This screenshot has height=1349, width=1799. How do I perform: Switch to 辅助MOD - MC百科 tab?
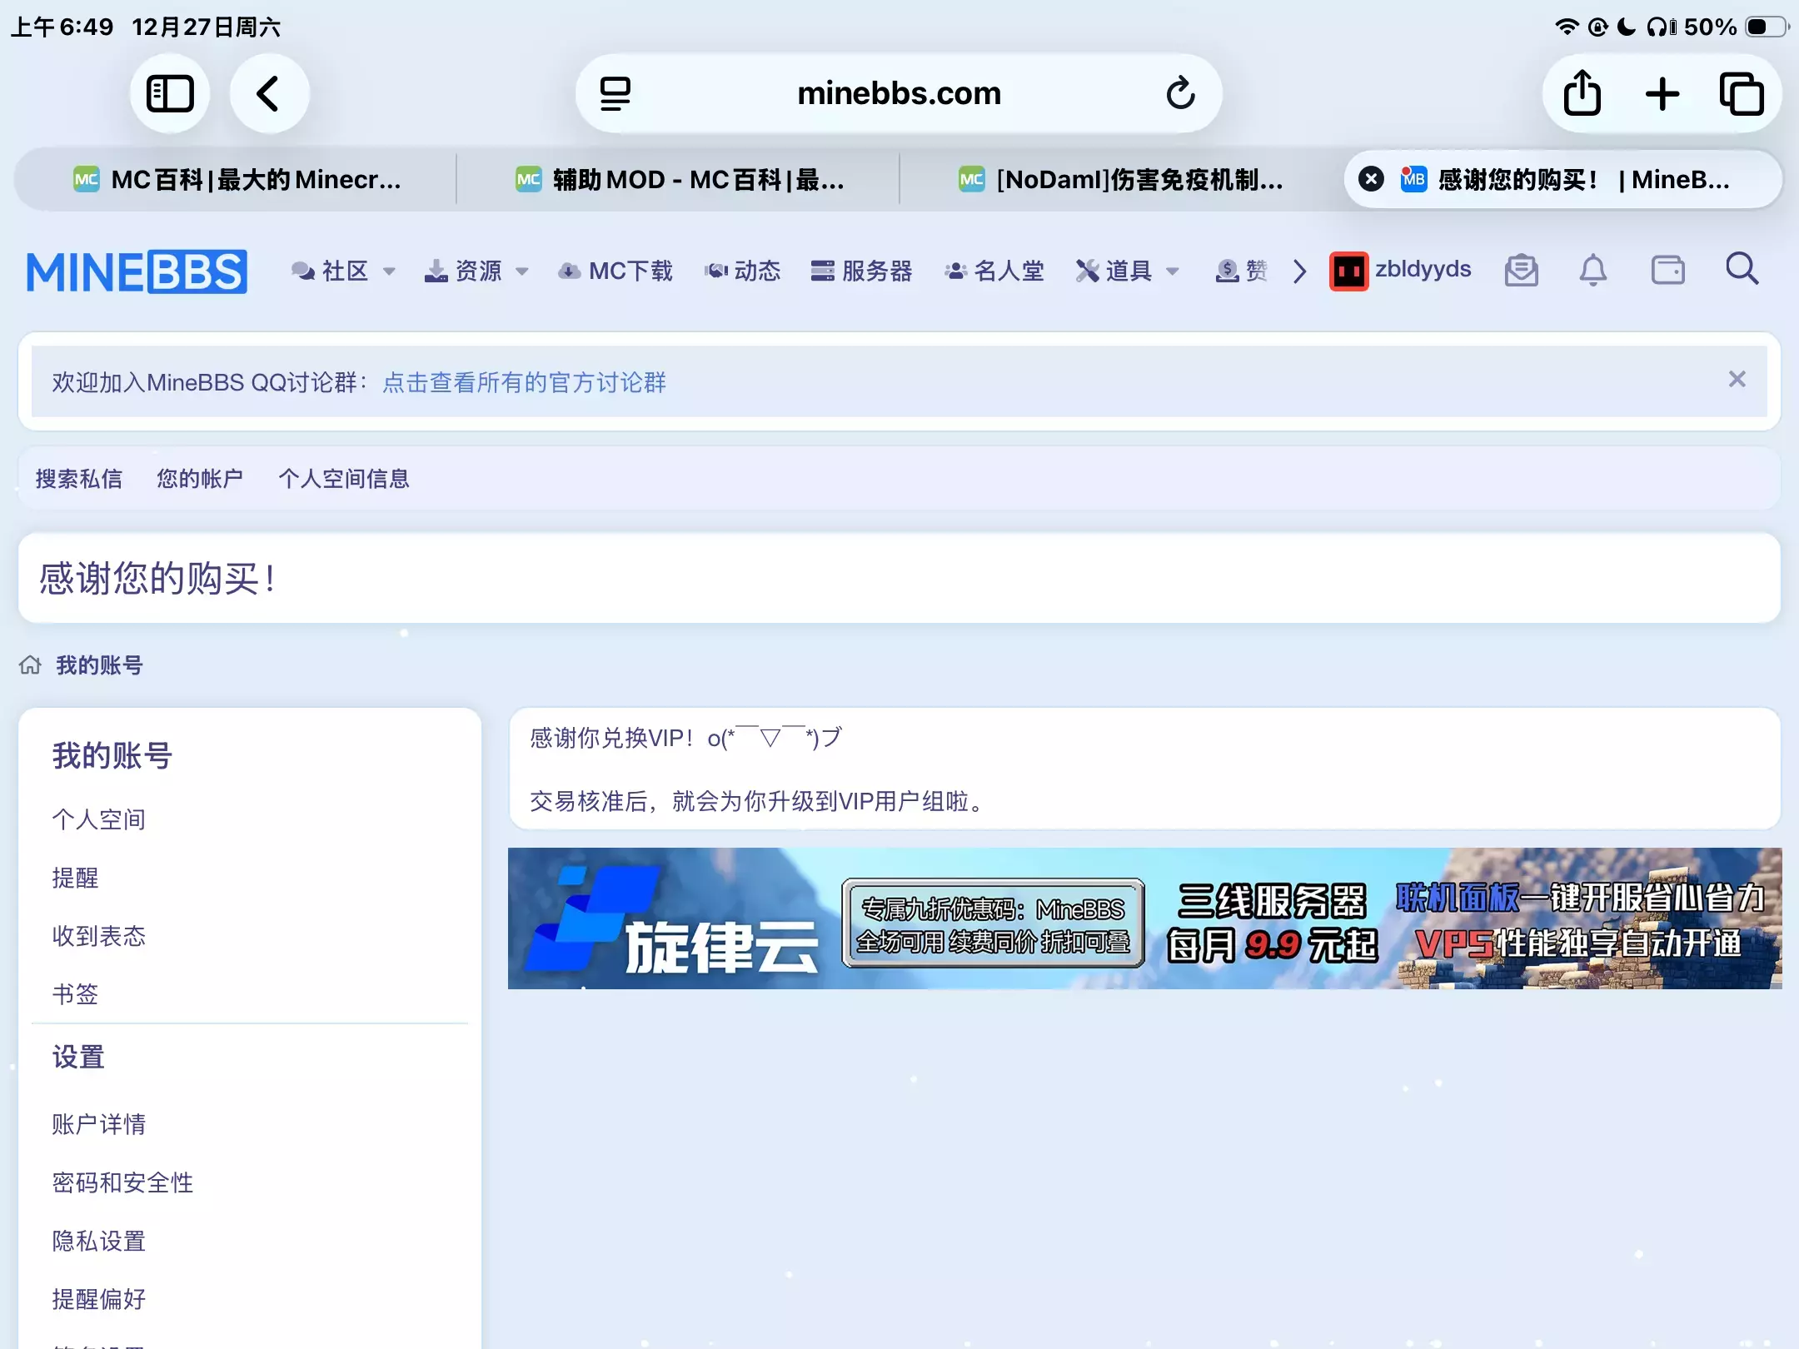pos(679,179)
